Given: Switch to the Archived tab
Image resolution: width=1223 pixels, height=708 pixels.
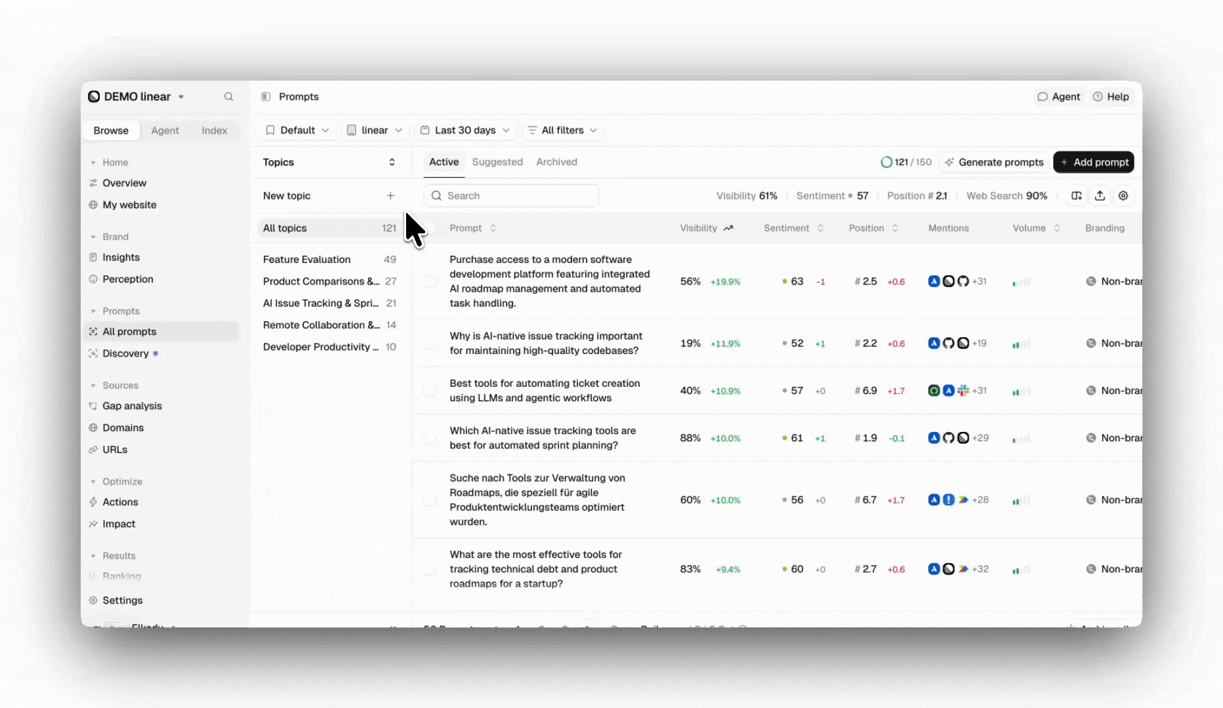Looking at the screenshot, I should pos(556,162).
